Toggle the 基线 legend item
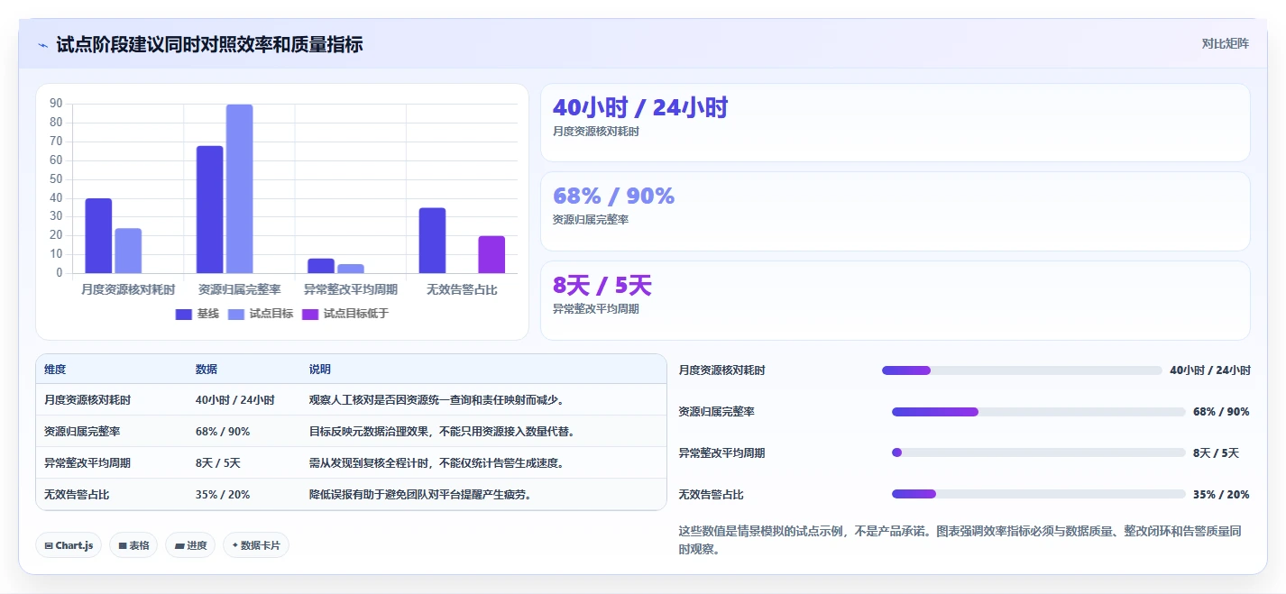The image size is (1286, 594). [197, 314]
